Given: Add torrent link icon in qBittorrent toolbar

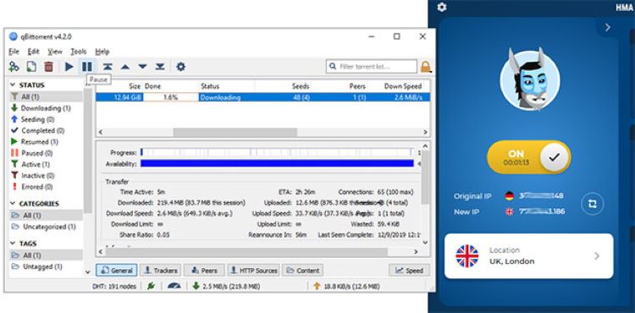Looking at the screenshot, I should coord(14,67).
